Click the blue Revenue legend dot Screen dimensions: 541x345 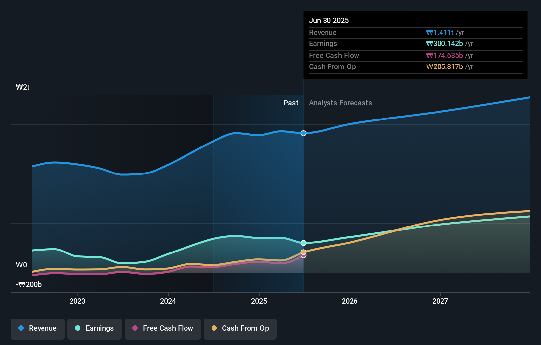click(x=21, y=328)
